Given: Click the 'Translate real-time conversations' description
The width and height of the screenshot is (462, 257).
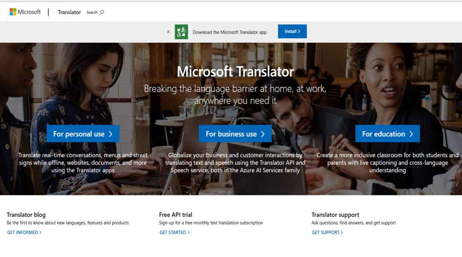Looking at the screenshot, I should [83, 163].
